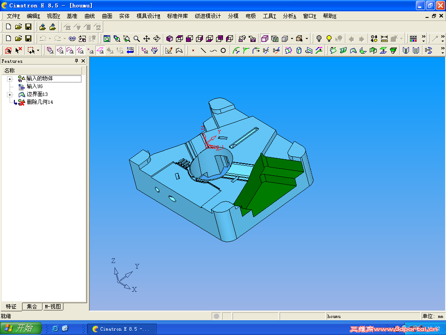Open the dropdown beside cube-with-cursor icon

(x=307, y=38)
